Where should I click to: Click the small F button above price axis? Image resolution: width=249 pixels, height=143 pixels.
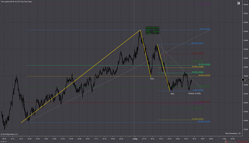click(247, 2)
